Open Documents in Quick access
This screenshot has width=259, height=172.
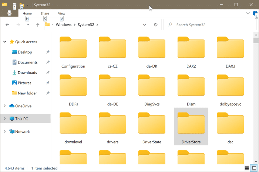pyautogui.click(x=25, y=62)
